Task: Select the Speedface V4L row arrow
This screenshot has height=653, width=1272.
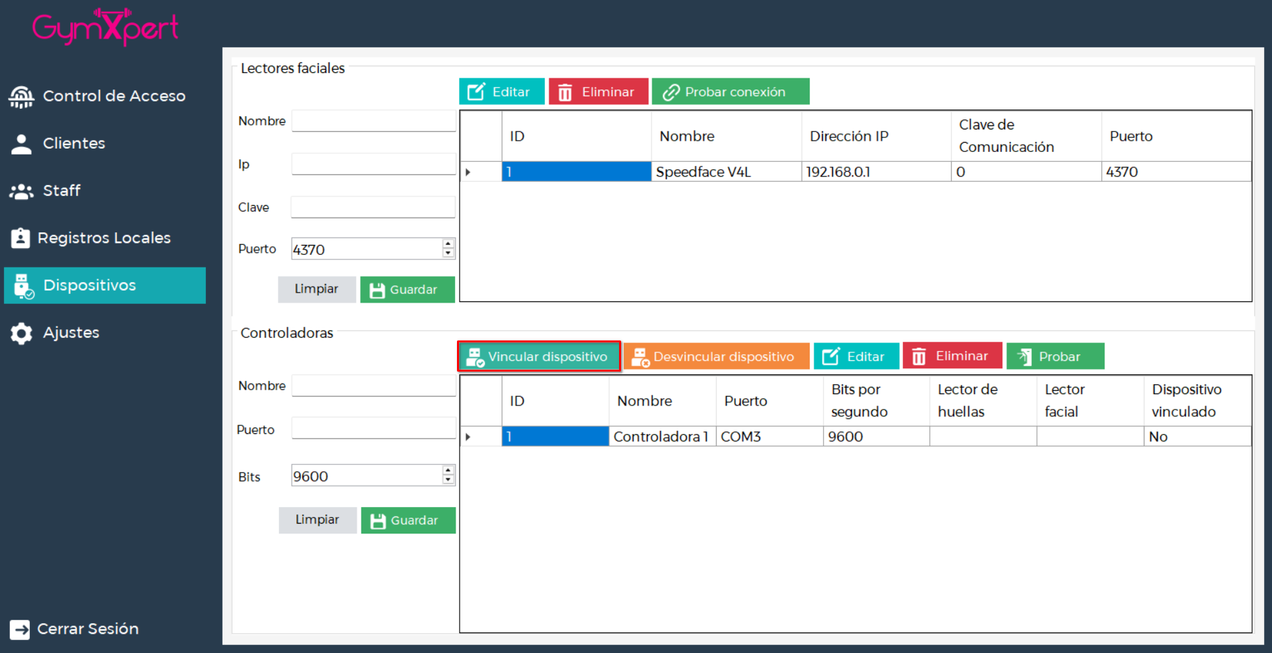Action: click(x=468, y=172)
